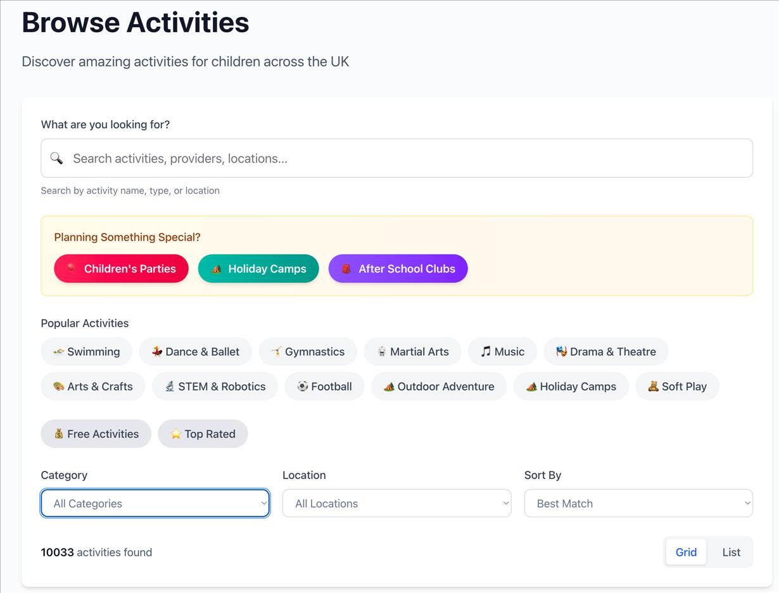The image size is (779, 593).
Task: Switch to Grid view
Action: coord(686,552)
